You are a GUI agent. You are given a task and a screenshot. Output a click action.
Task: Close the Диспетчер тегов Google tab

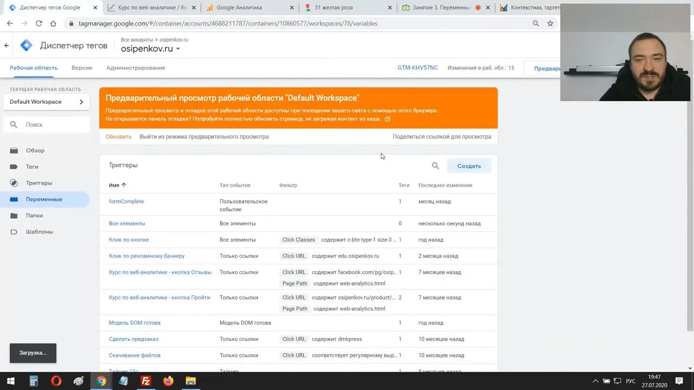[95, 8]
